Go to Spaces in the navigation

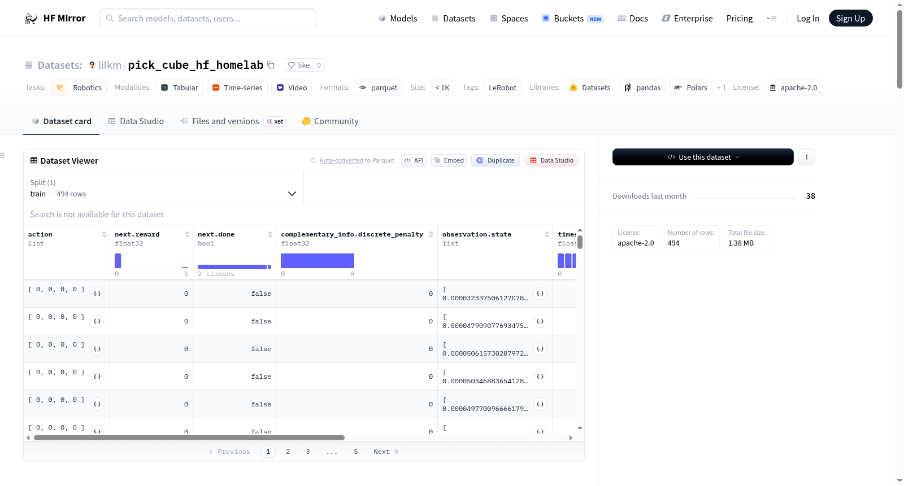[x=509, y=19]
